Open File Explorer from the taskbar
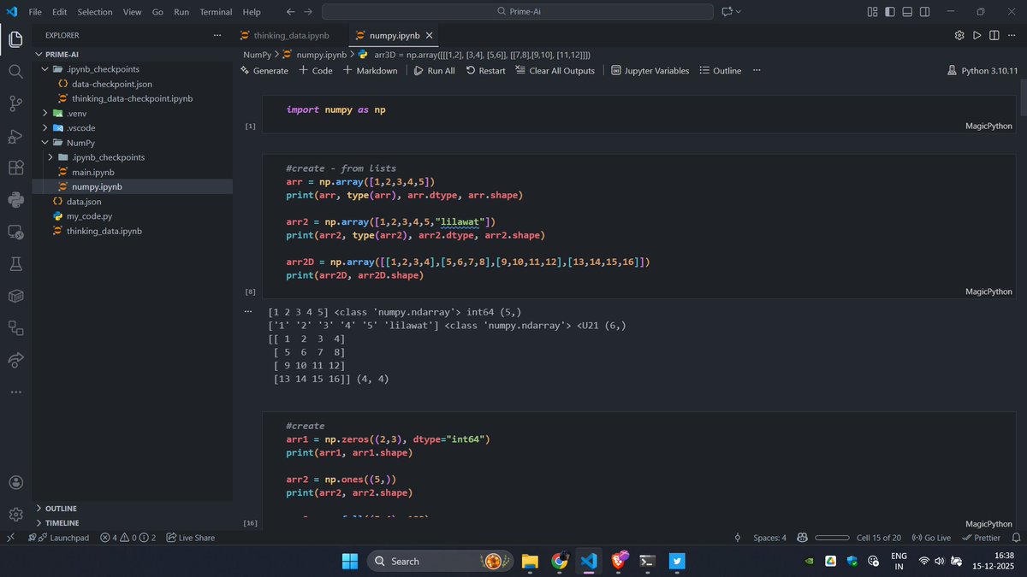Image resolution: width=1027 pixels, height=577 pixels. 529,561
